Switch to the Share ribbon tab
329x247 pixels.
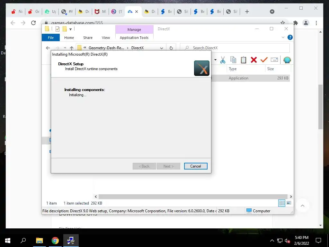88,38
